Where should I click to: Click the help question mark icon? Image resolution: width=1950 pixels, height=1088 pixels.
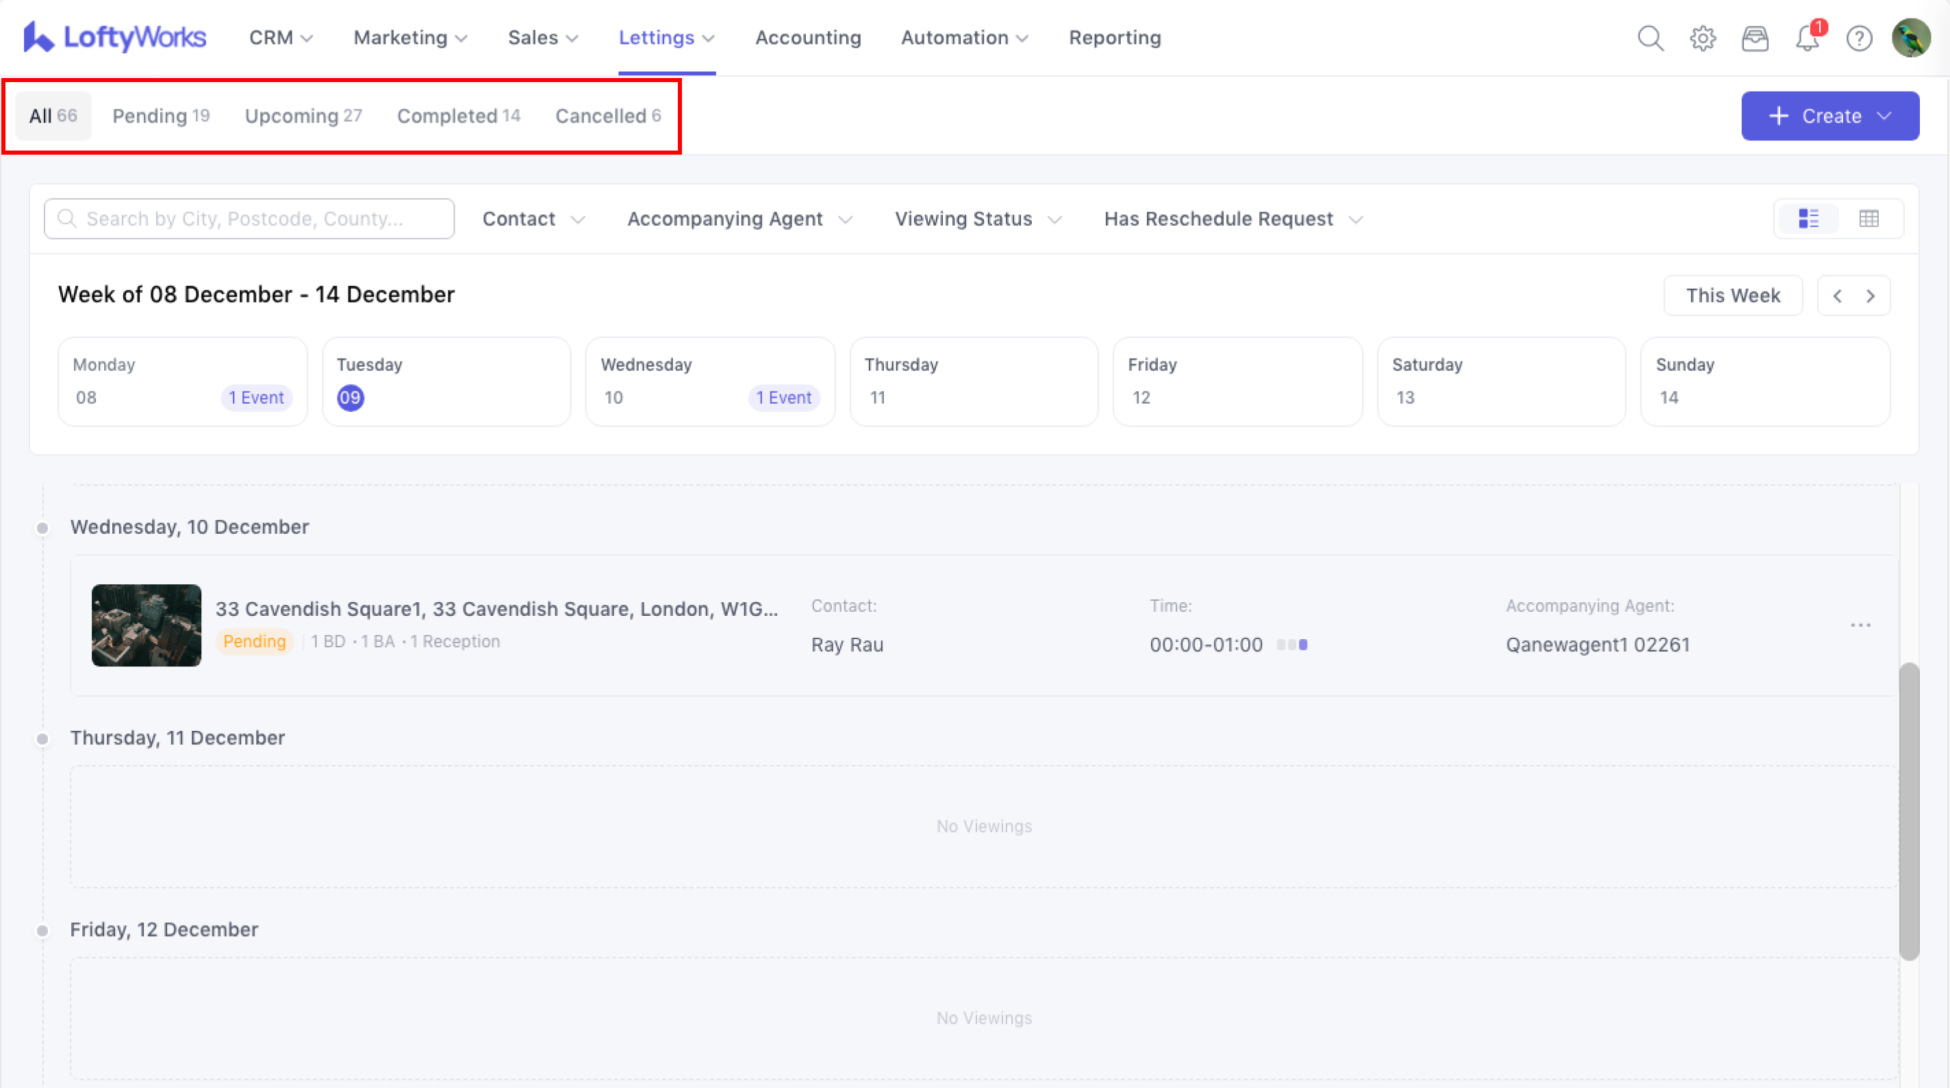[1859, 38]
